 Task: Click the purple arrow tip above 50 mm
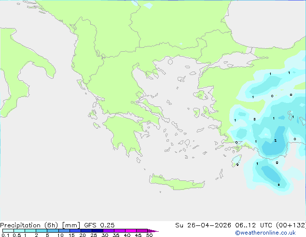[x=153, y=231]
